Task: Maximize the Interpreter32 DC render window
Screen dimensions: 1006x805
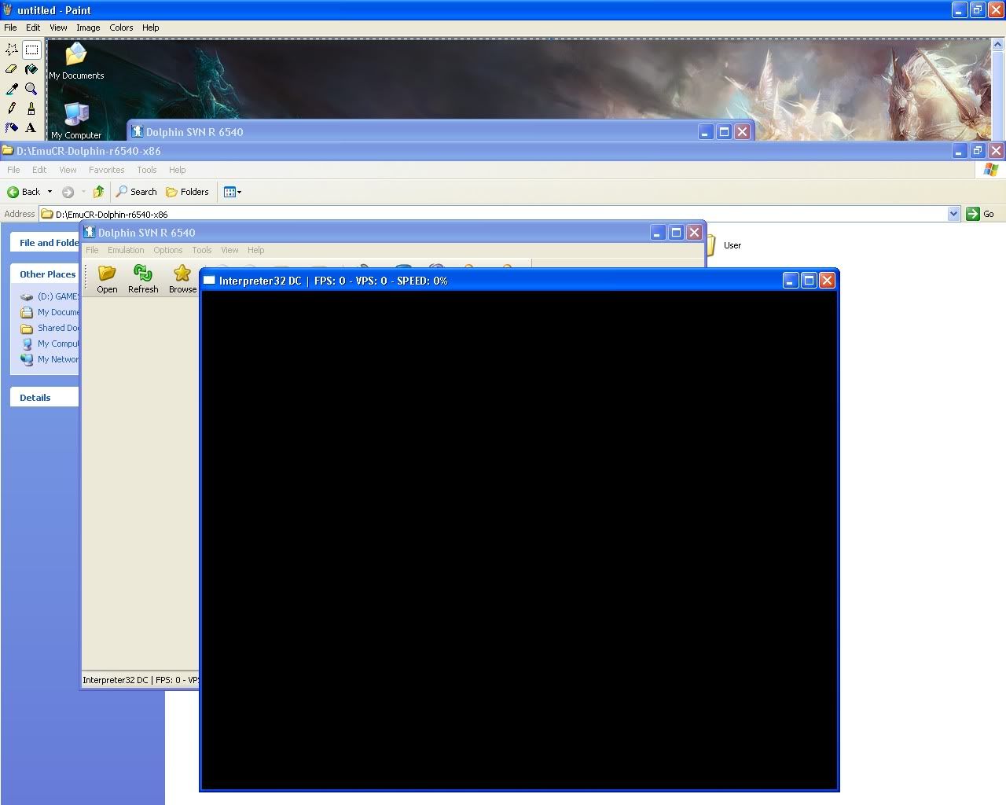Action: click(809, 280)
